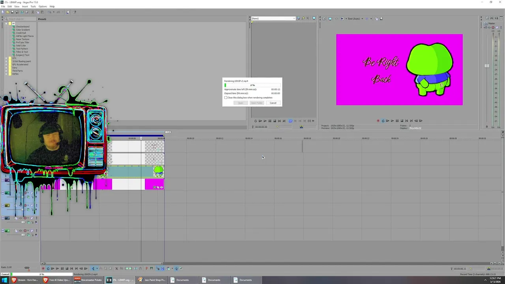Click Cancel button in bottom status bar
This screenshot has height=284, width=505.
click(5, 274)
